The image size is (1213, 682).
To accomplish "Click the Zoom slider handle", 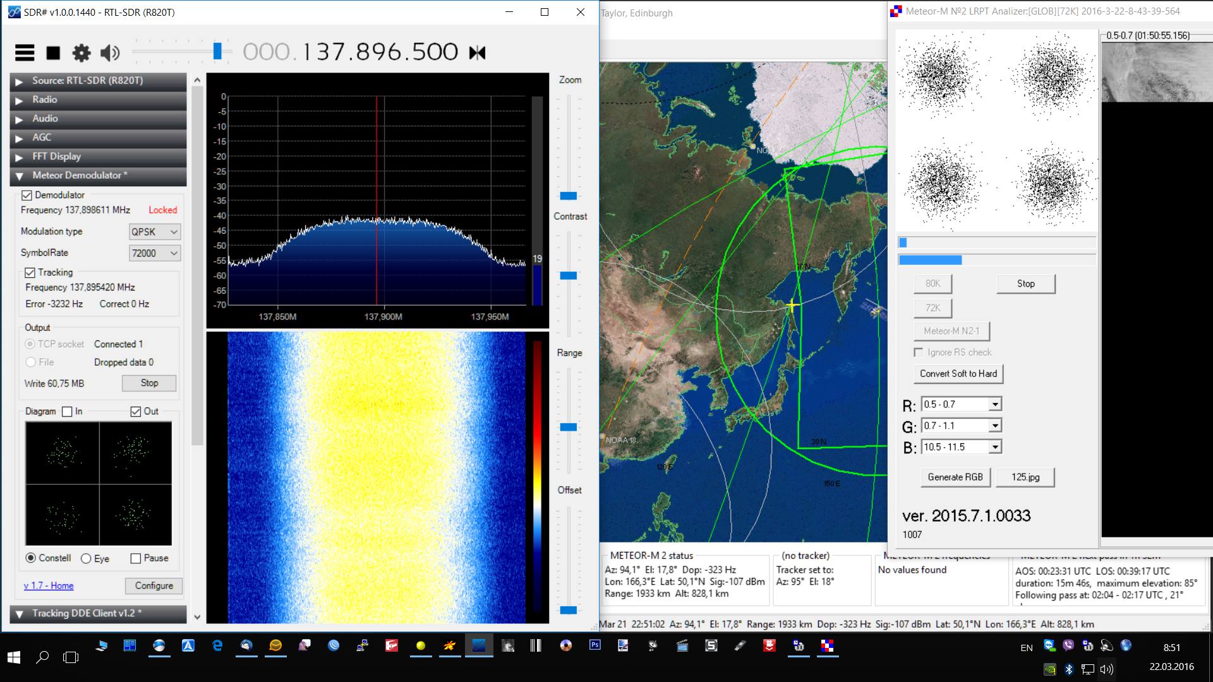I will coord(568,196).
